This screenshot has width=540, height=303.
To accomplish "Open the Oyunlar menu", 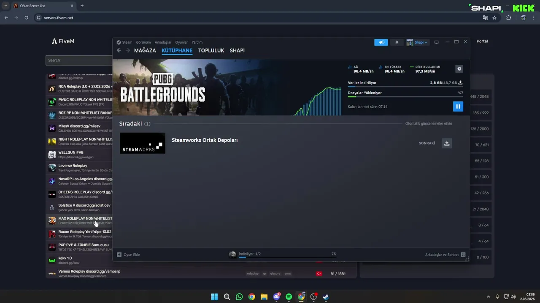I will [181, 43].
